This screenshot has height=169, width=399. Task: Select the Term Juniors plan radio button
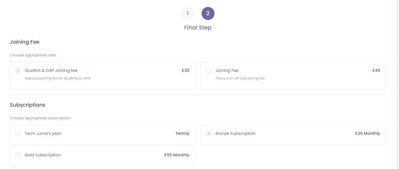pos(18,134)
